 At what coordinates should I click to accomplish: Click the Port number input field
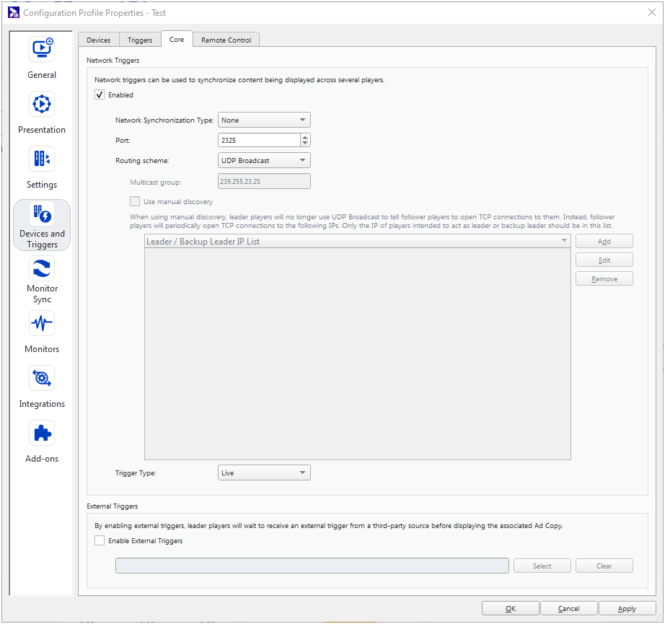tap(260, 140)
